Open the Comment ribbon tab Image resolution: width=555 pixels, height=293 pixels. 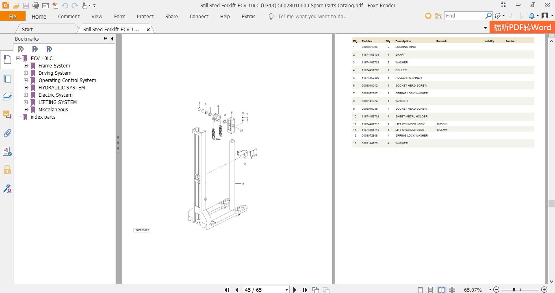coord(69,17)
